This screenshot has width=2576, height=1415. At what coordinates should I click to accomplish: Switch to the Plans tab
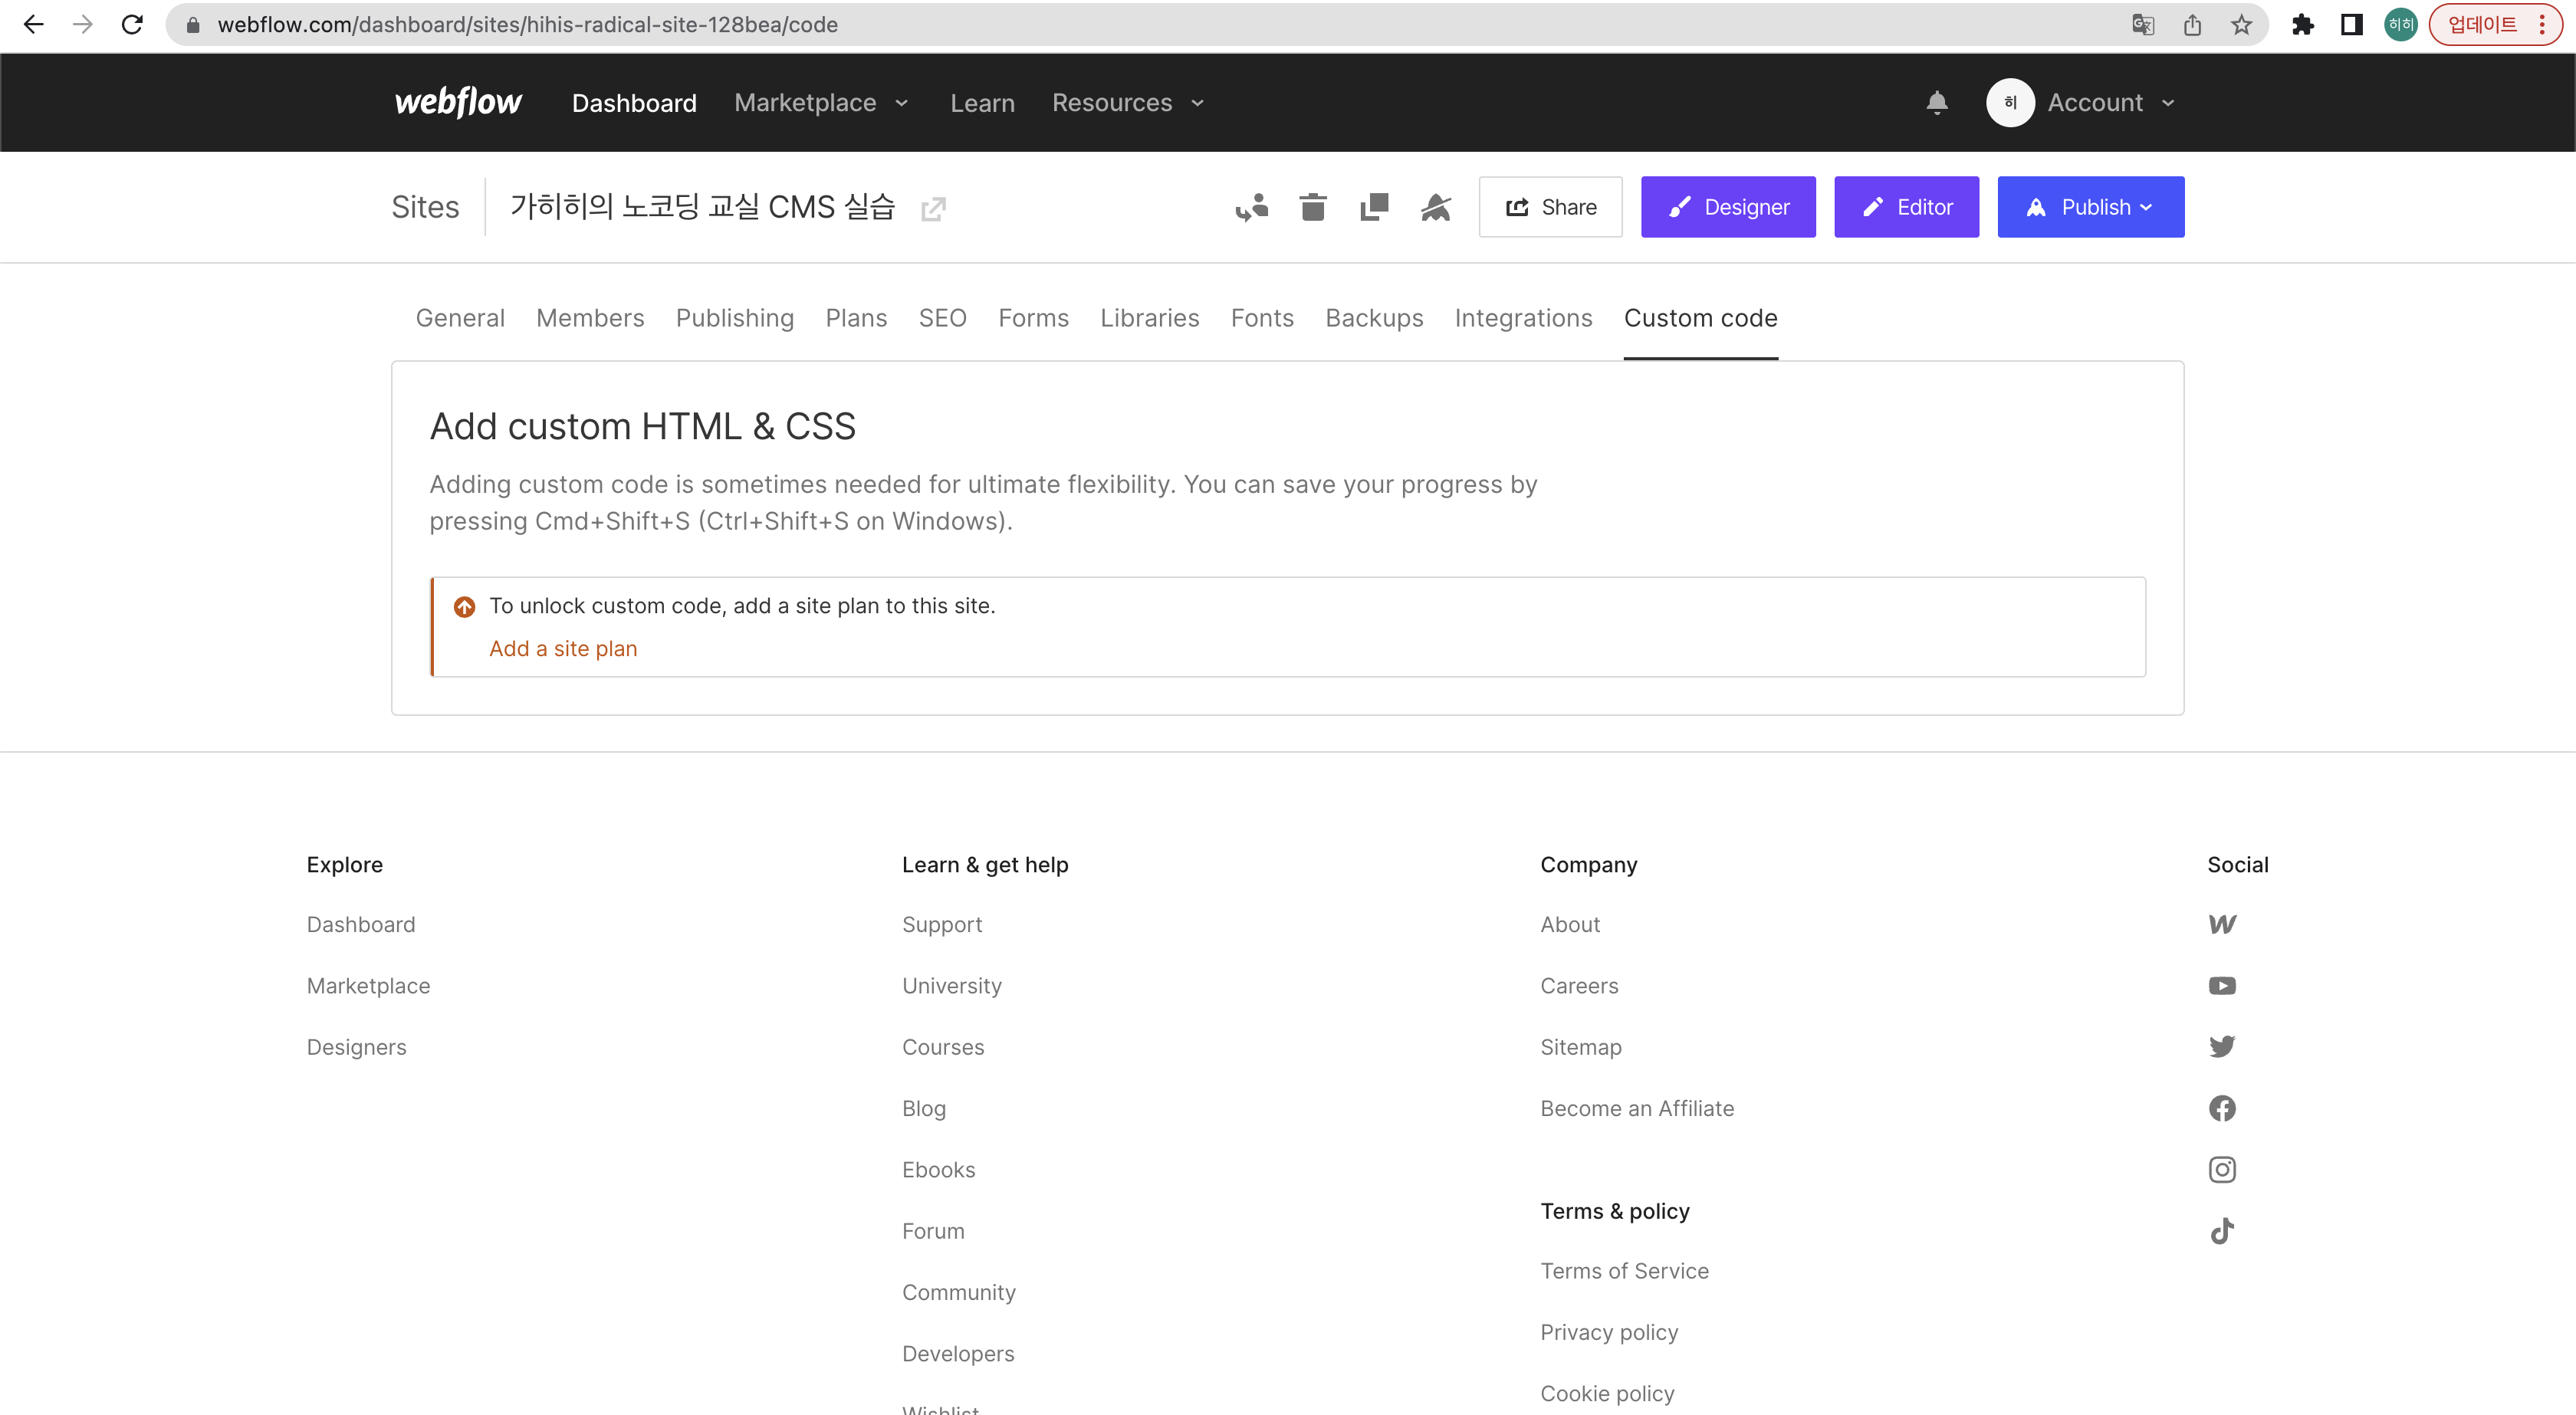pyautogui.click(x=856, y=318)
